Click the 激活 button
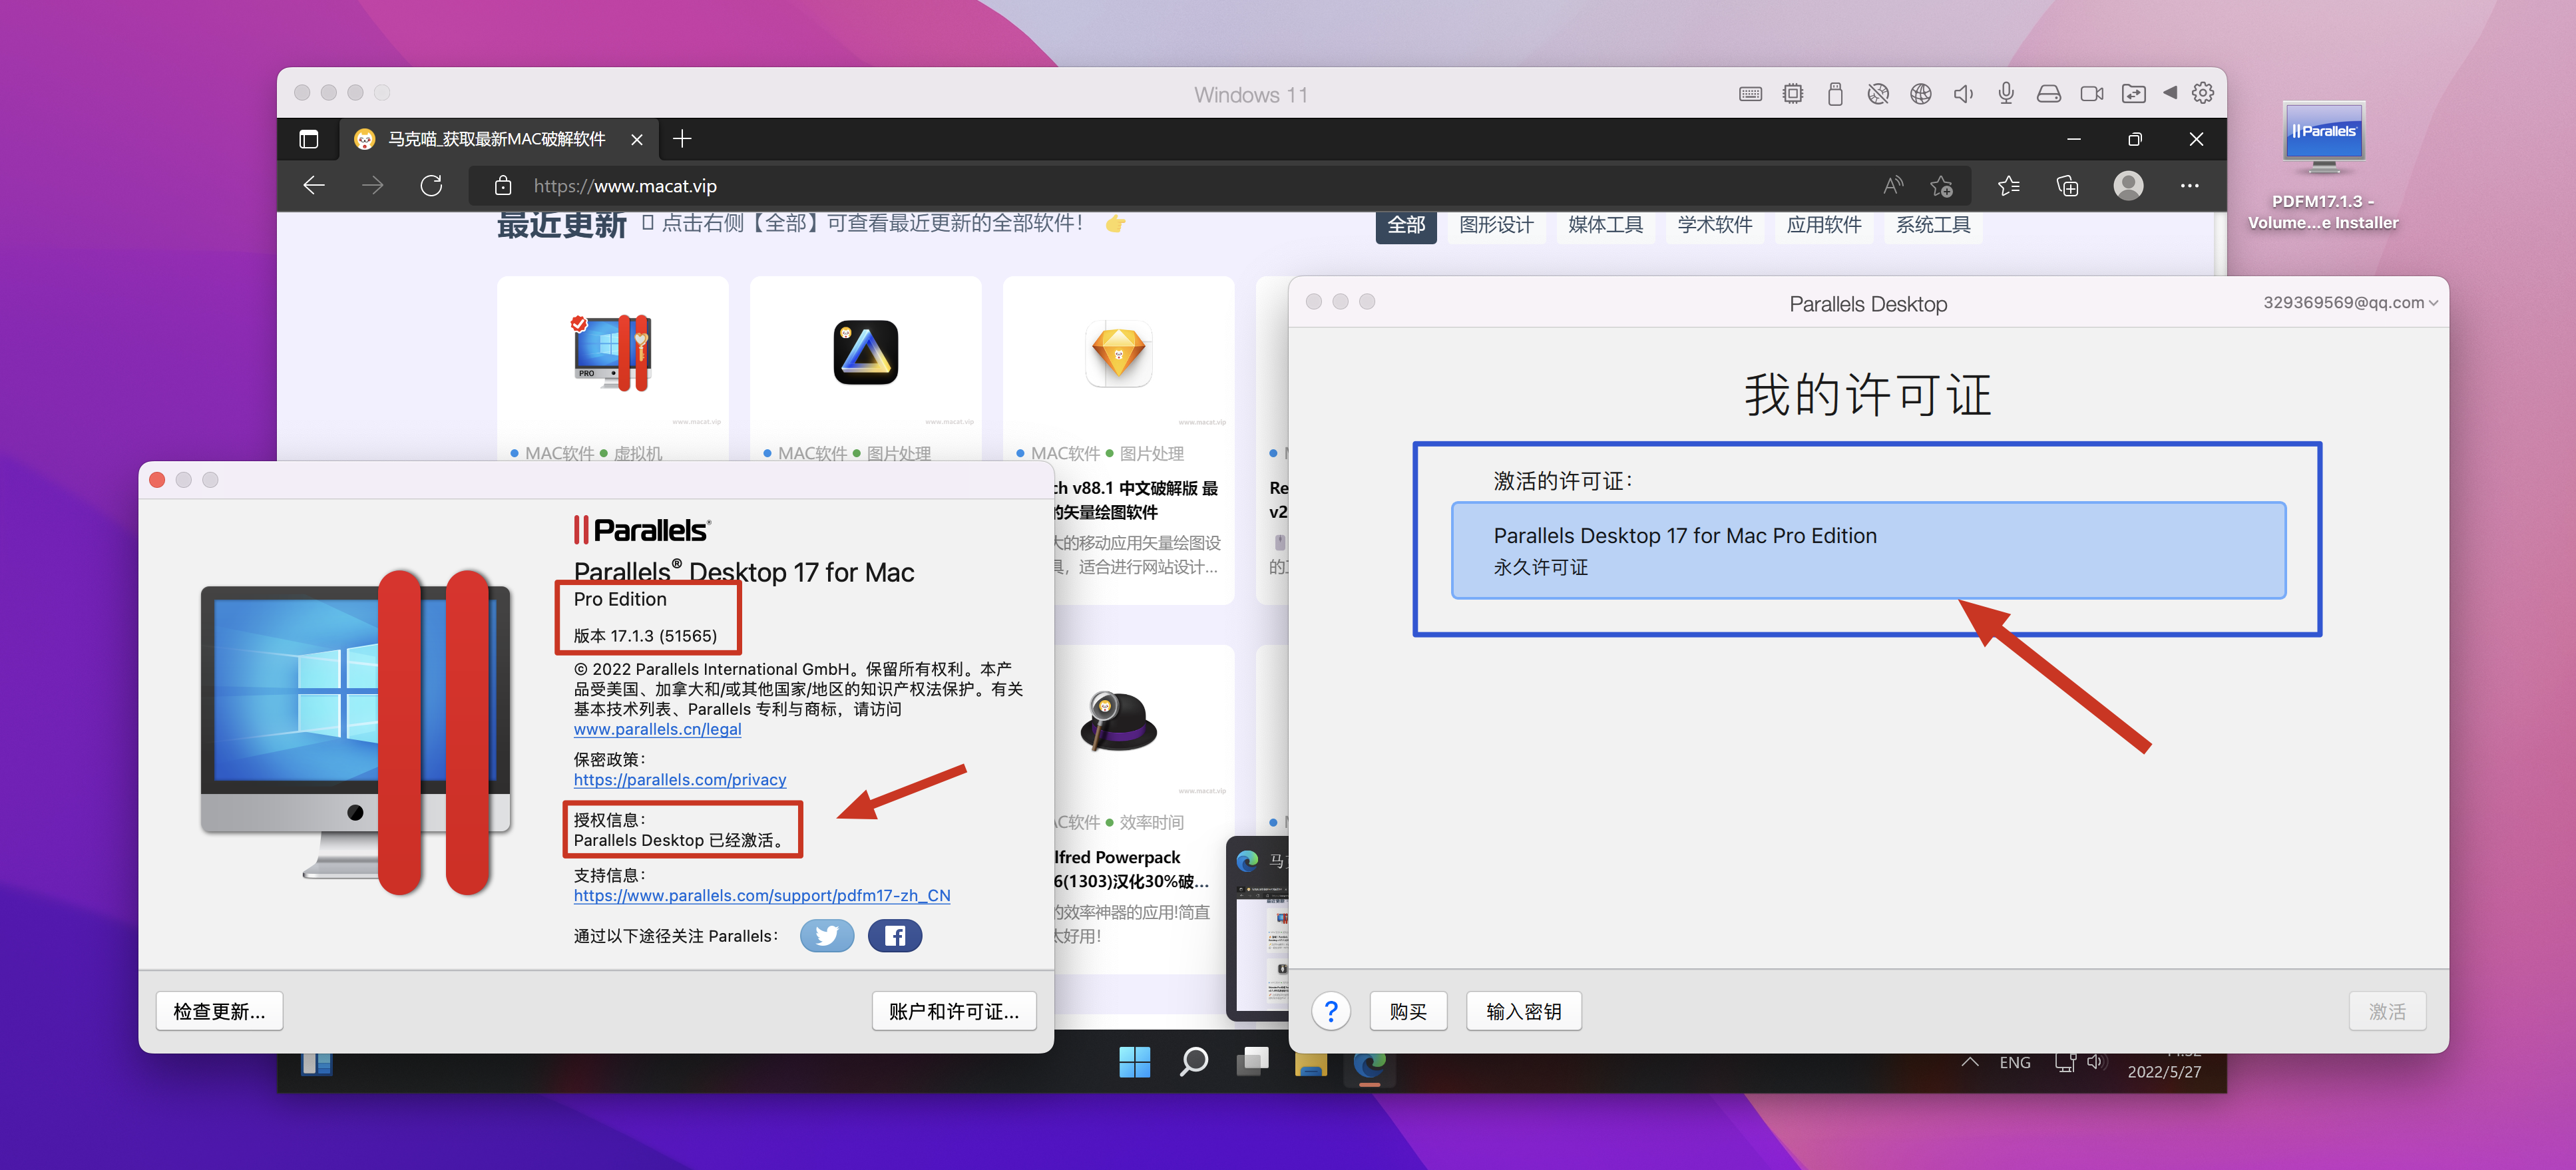 coord(2387,1011)
